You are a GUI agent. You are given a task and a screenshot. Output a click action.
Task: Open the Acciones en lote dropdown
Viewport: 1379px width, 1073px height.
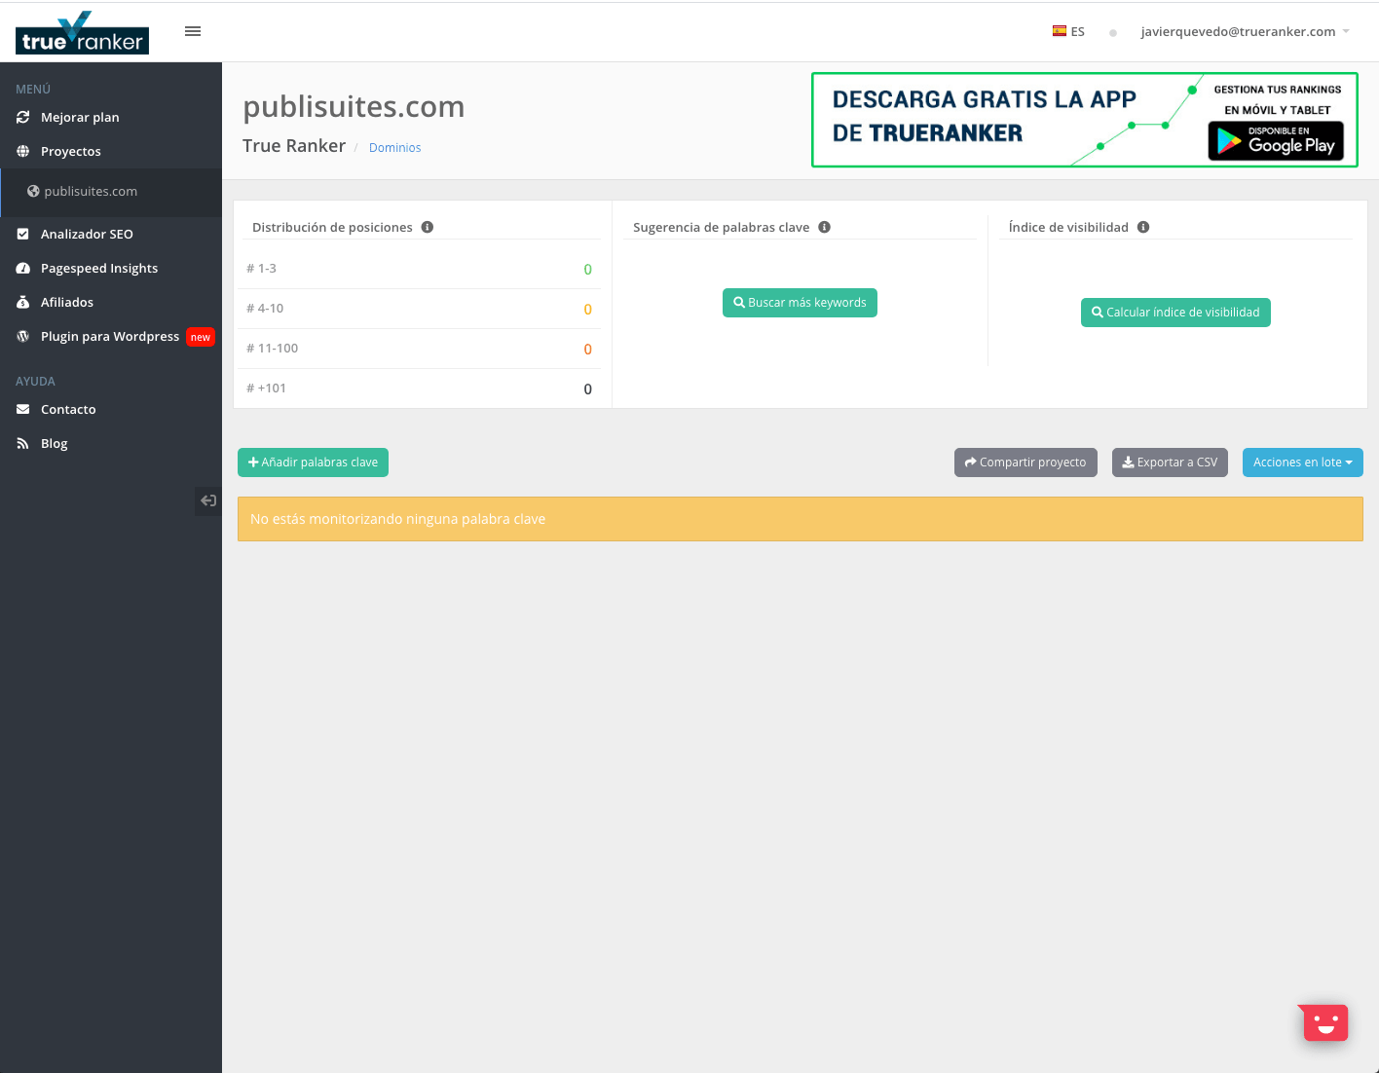(x=1302, y=462)
